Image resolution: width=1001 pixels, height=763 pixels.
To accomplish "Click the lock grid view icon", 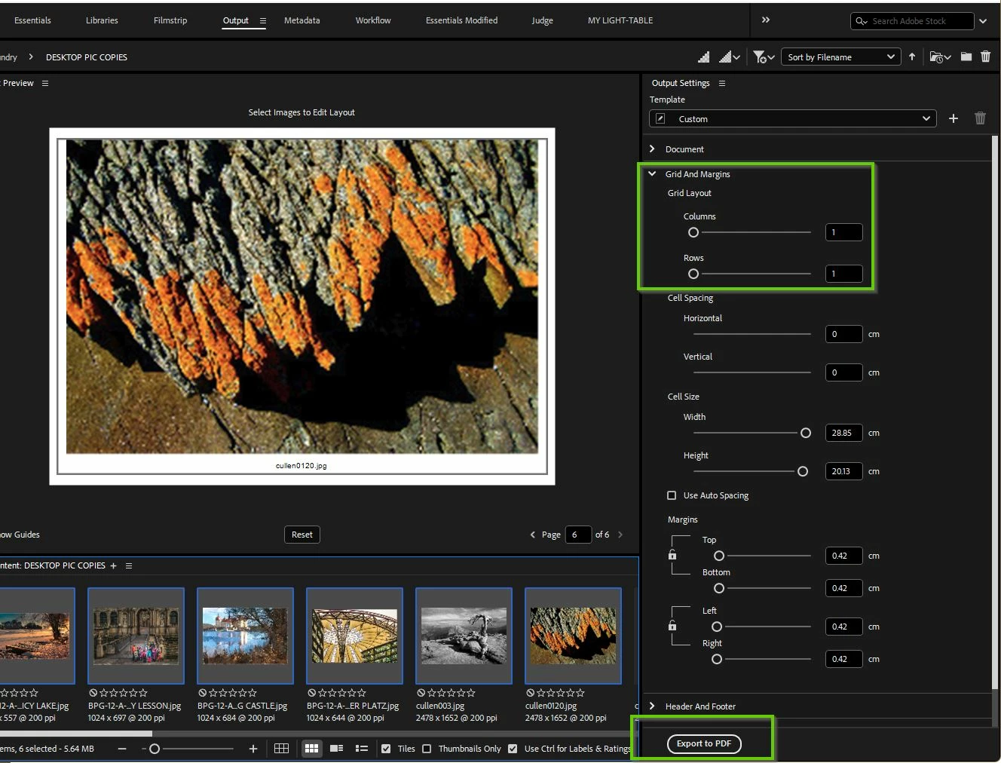I will click(x=281, y=749).
